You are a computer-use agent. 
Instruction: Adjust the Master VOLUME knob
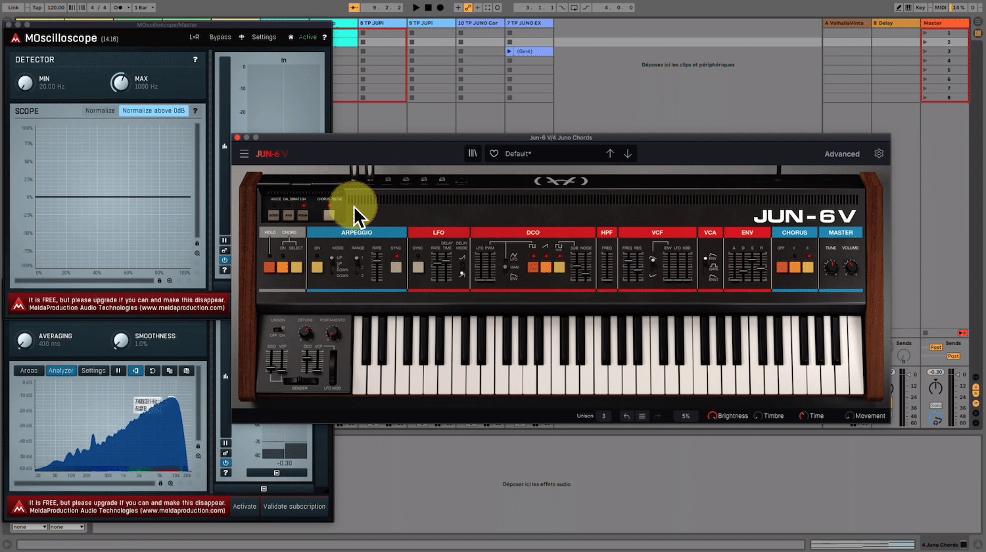pyautogui.click(x=851, y=267)
